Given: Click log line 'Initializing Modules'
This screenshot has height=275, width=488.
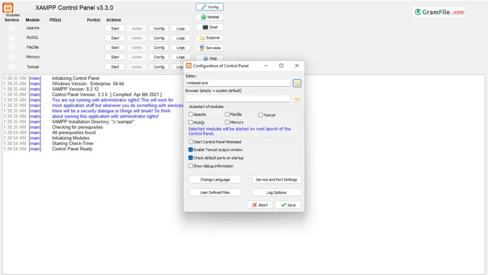Looking at the screenshot, I should click(71, 138).
